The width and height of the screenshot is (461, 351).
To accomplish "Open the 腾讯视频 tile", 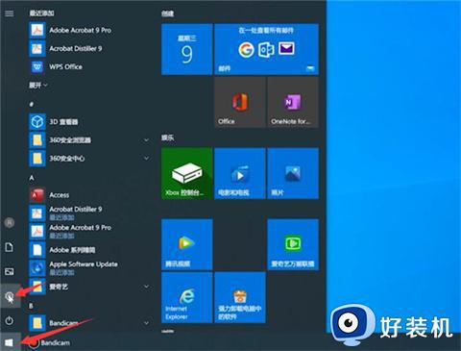I will pyautogui.click(x=187, y=244).
